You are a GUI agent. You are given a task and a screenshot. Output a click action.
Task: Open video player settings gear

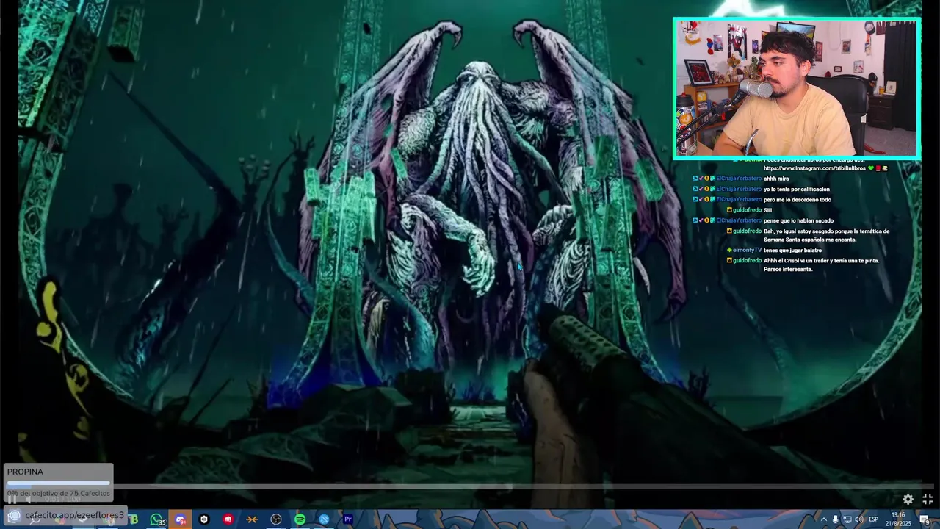click(908, 499)
